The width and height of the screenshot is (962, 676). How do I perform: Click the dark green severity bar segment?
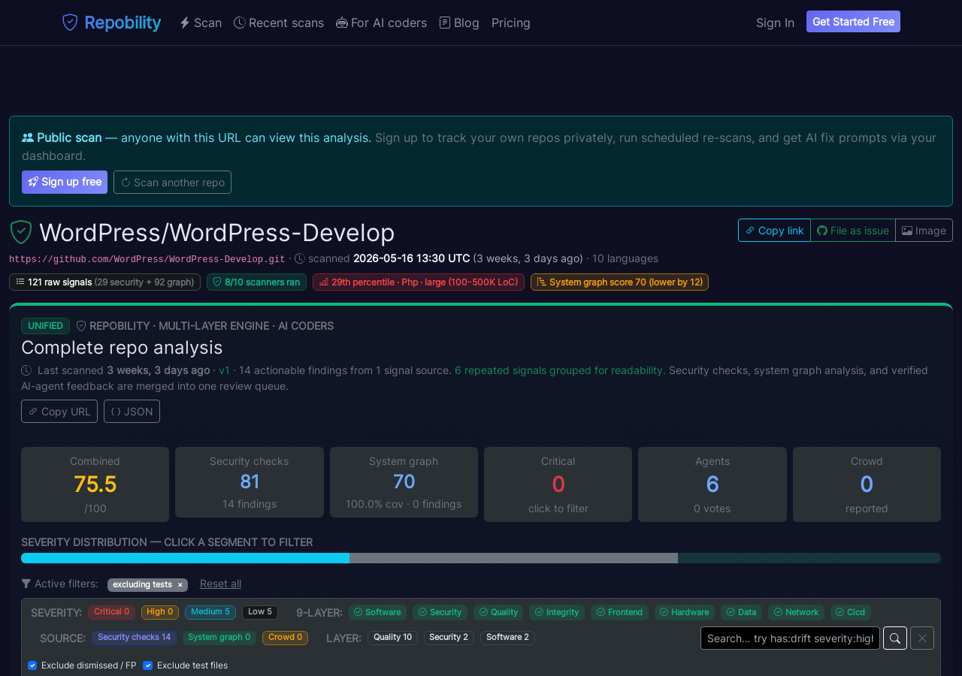pyautogui.click(x=809, y=558)
